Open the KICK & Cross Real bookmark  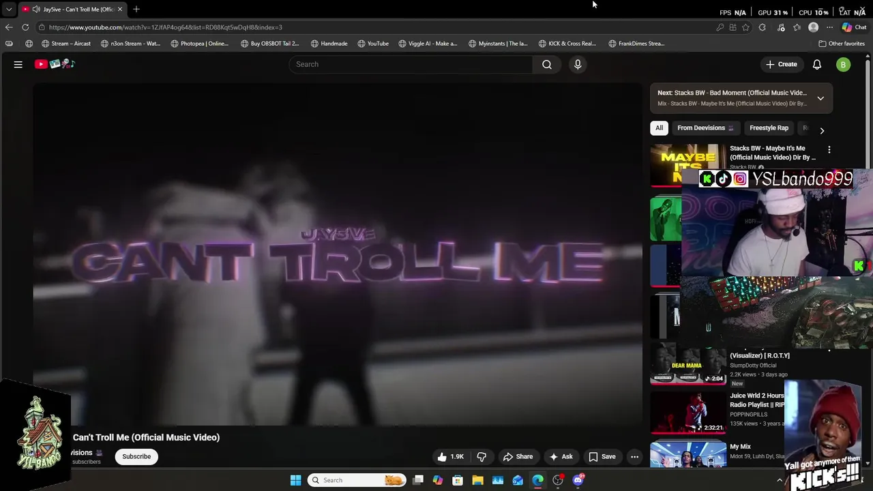tap(567, 44)
